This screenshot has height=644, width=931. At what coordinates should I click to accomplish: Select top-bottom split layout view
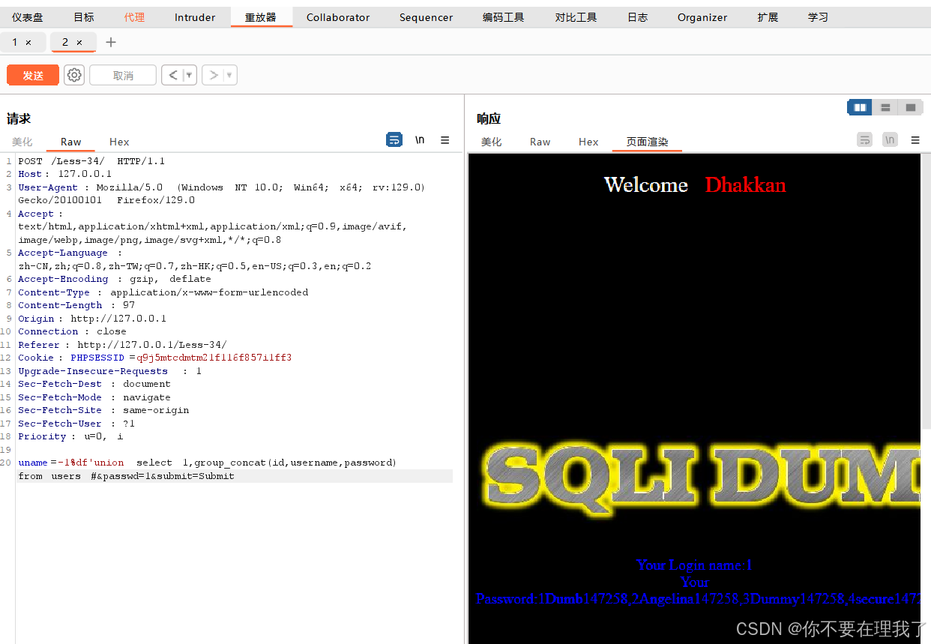tap(885, 108)
